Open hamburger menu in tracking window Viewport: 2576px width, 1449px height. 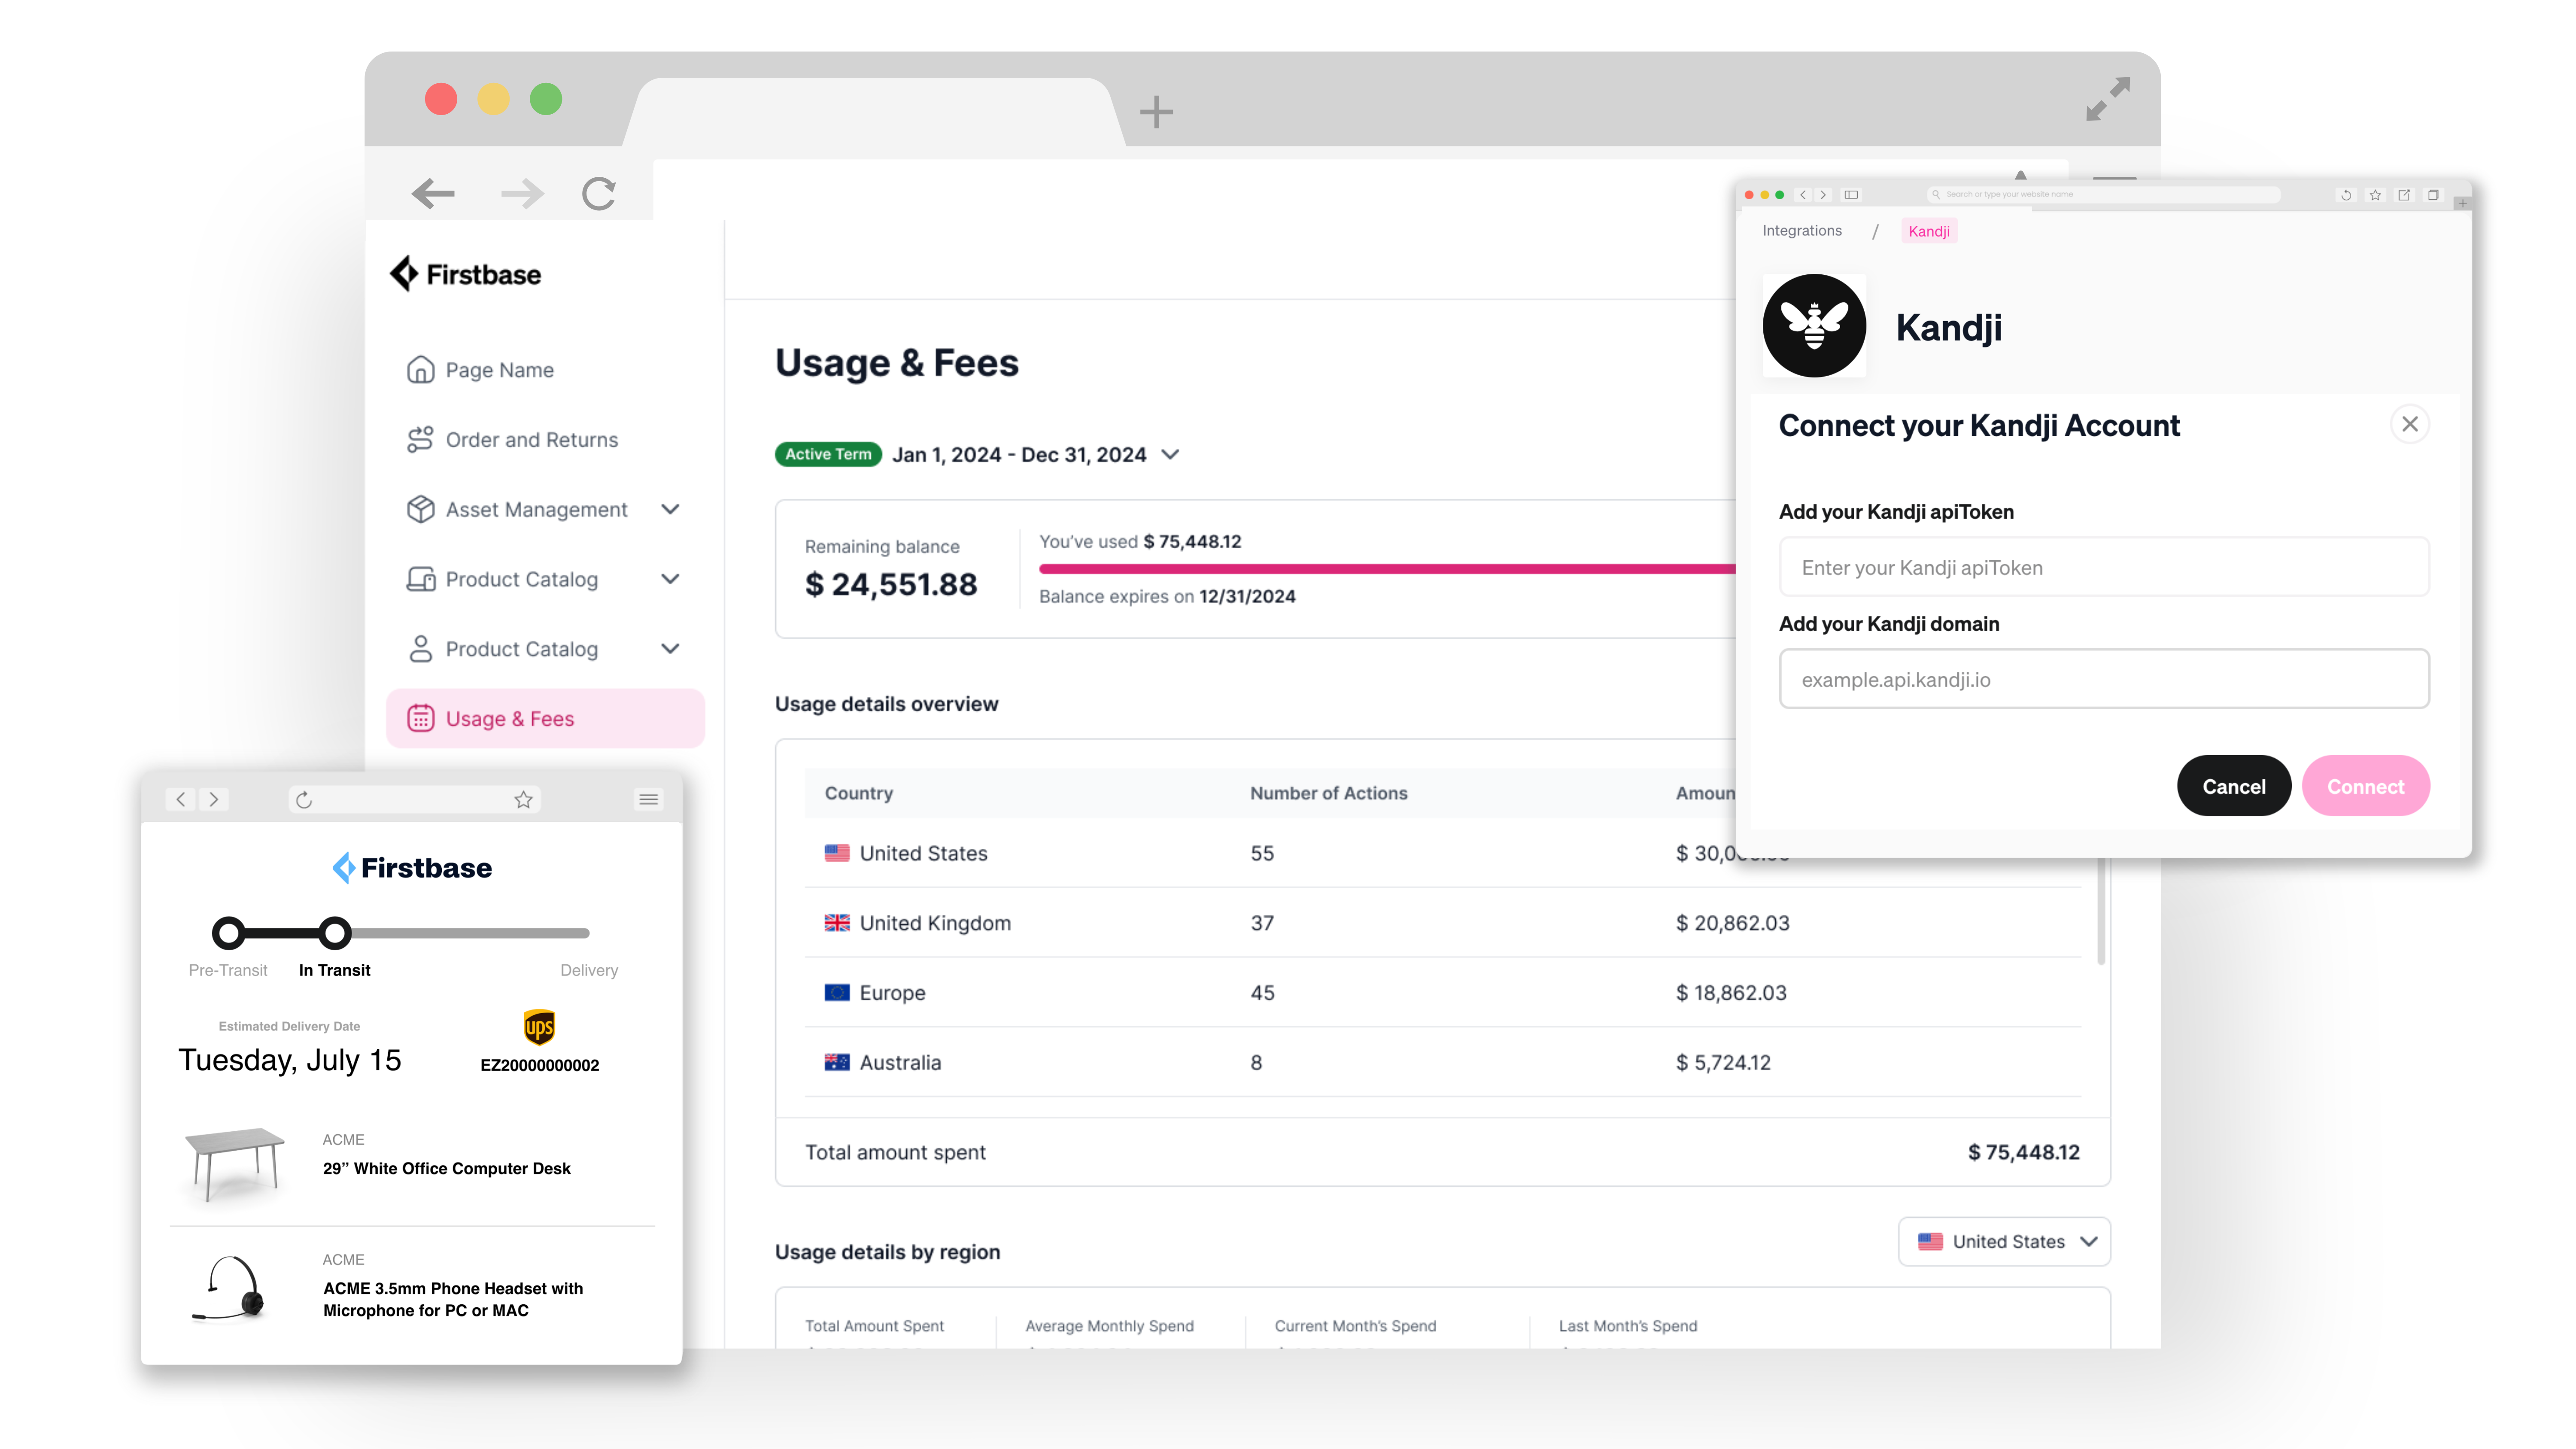pyautogui.click(x=648, y=800)
